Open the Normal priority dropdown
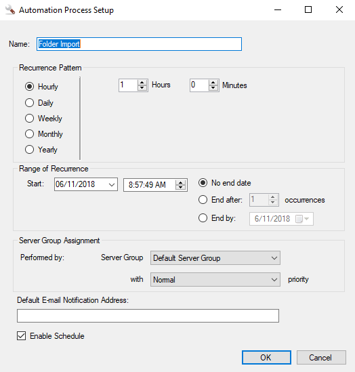Viewport: 355px width, 372px height. [215, 279]
